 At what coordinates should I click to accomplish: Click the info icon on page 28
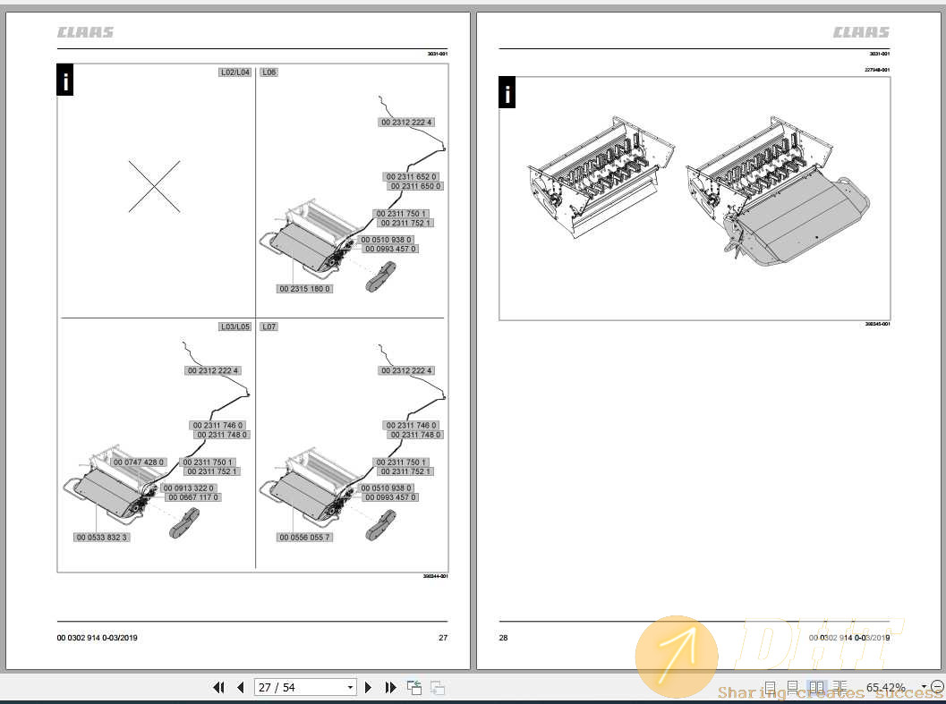(x=507, y=92)
